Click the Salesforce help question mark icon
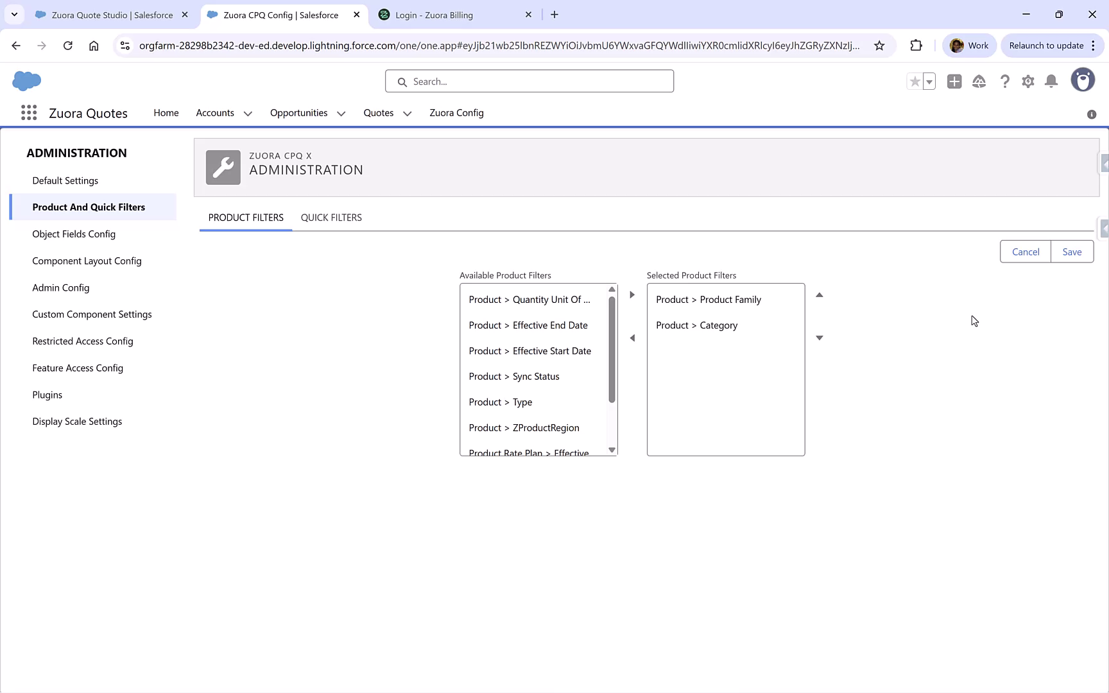 tap(1004, 81)
